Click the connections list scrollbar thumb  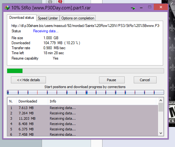tap(161, 107)
